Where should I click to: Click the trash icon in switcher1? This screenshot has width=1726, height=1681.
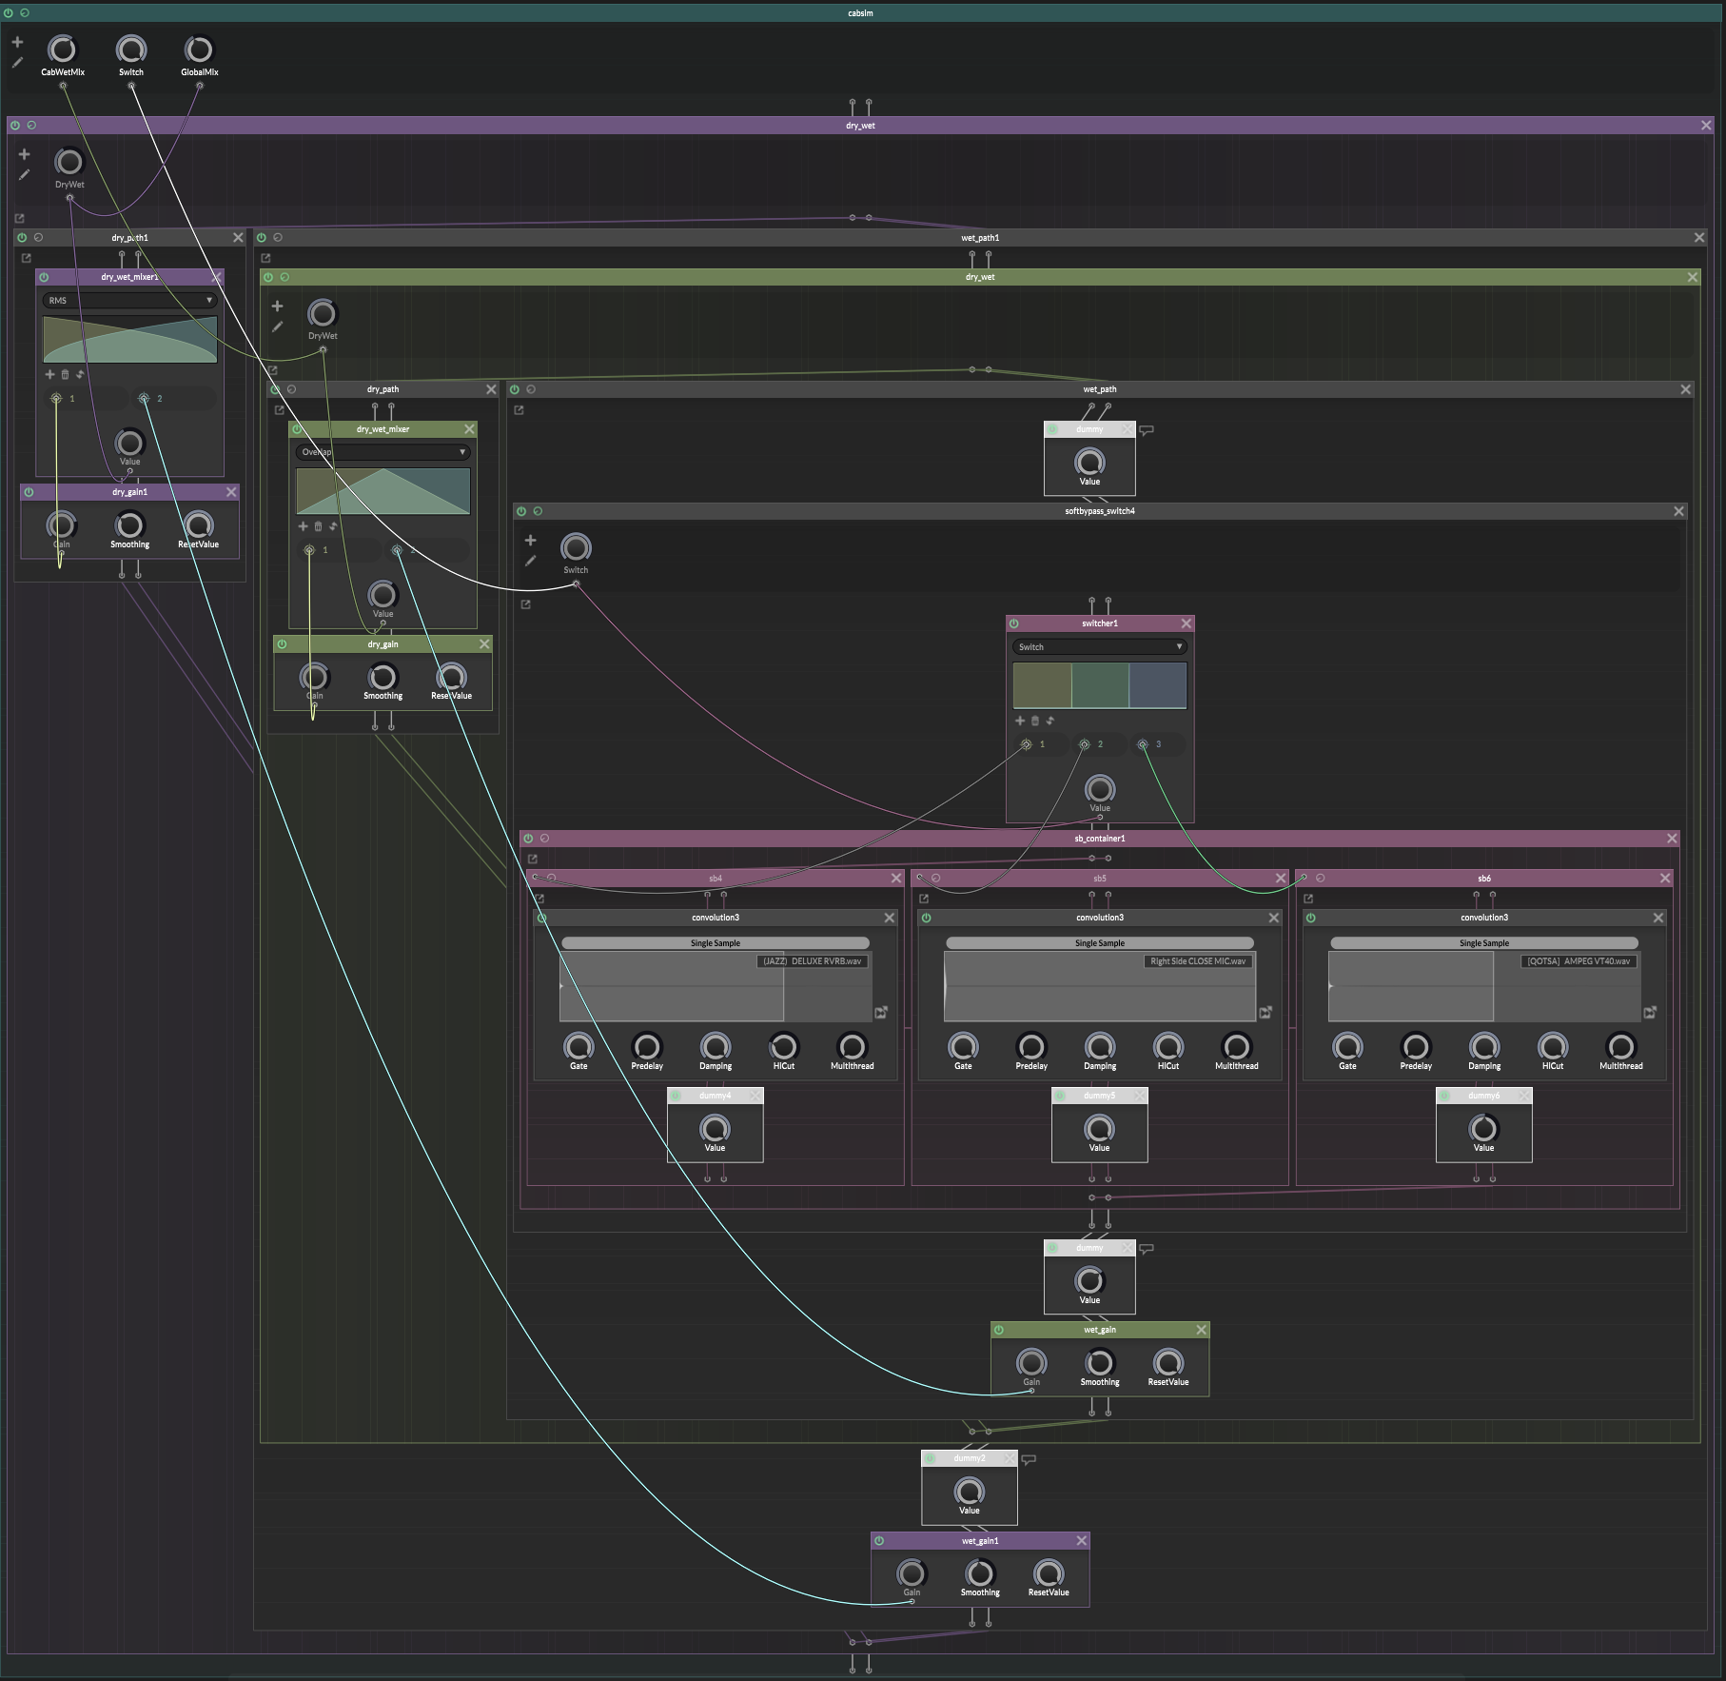pyautogui.click(x=1035, y=721)
